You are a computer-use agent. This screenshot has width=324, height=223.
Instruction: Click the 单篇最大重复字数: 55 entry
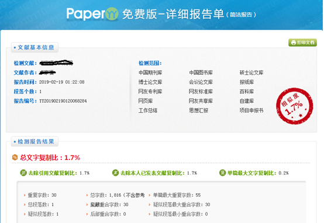pos(177,195)
